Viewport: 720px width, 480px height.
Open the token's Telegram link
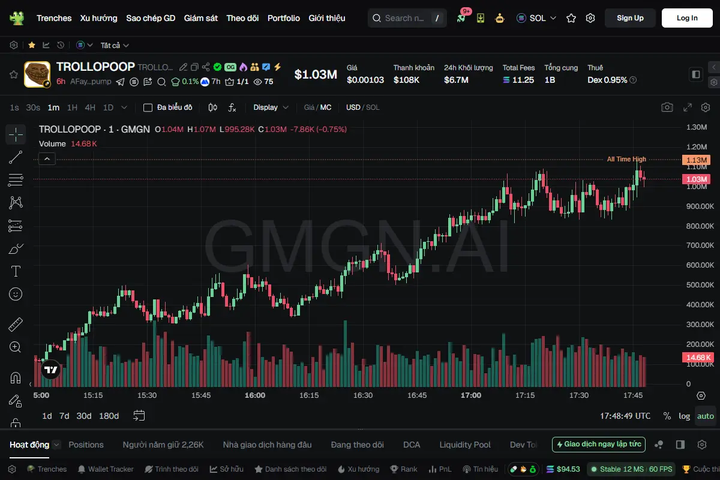point(120,82)
